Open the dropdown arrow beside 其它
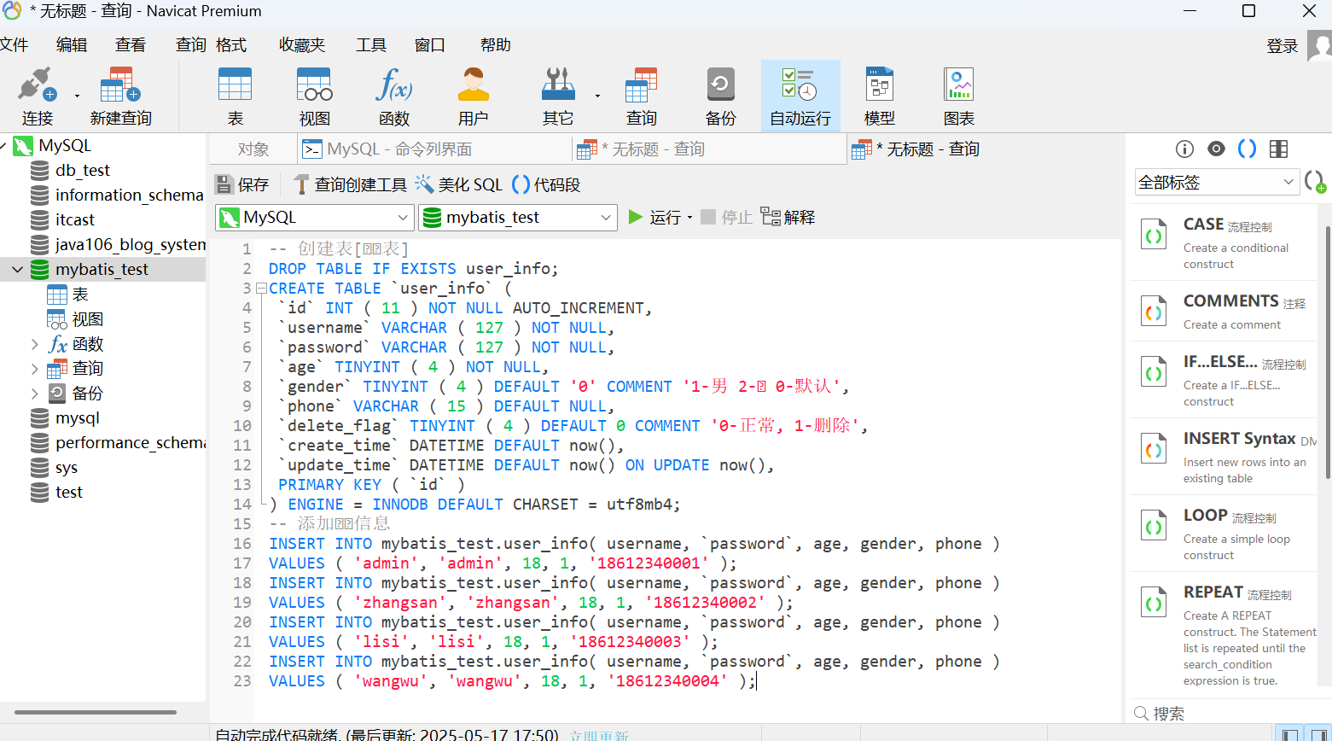1332x741 pixels. [x=597, y=96]
